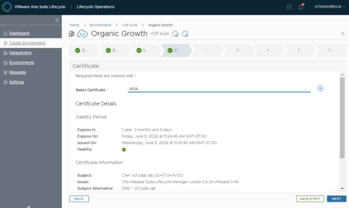The image size is (349, 208).
Task: Open the apps grid switcher icon
Action: (289, 7)
